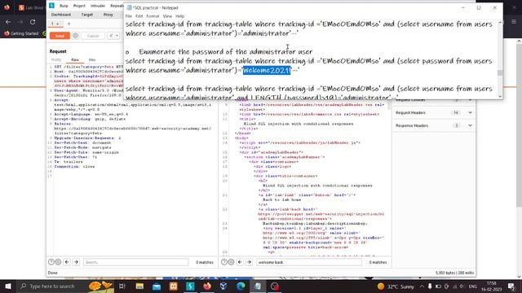This screenshot has width=522, height=293.
Task: Click the Firefox back arrow
Action: [x=8, y=22]
